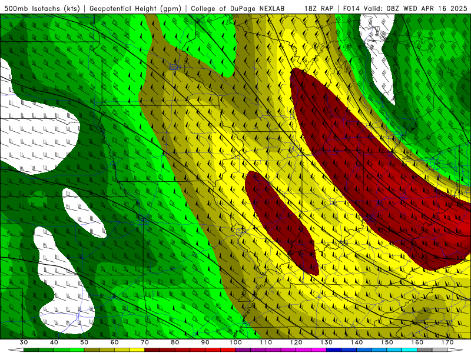The width and height of the screenshot is (471, 353).
Task: Click the gray swatch starting at 160
Action: pyautogui.click(x=424, y=350)
